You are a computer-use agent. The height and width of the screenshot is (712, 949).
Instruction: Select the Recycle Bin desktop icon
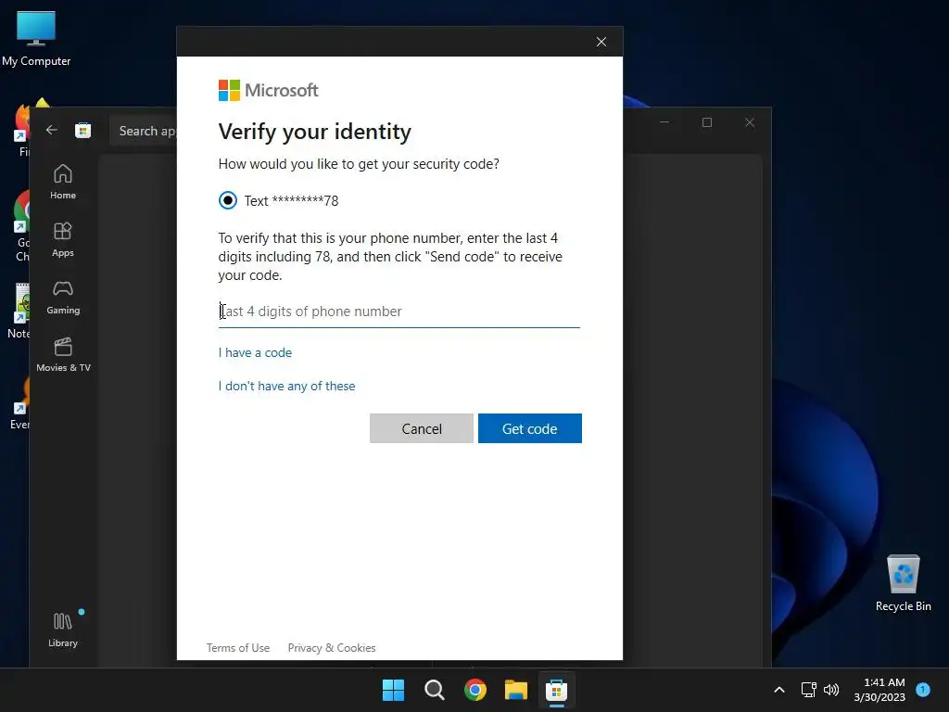tap(903, 583)
